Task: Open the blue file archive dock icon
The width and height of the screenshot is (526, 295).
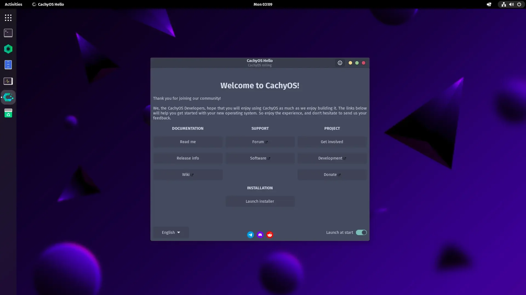Action: click(x=8, y=65)
